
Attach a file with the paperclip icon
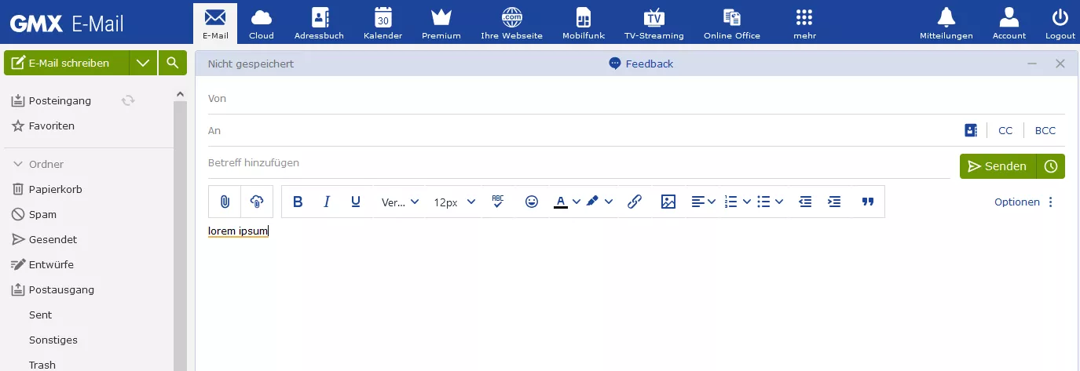coord(225,202)
